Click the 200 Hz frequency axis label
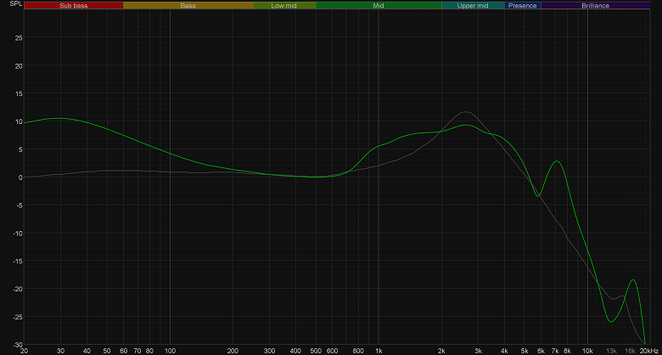Image resolution: width=662 pixels, height=355 pixels. point(233,351)
